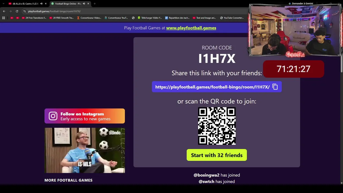Open the globe bookmark icon before Télécharger Vidéo

tap(133, 18)
